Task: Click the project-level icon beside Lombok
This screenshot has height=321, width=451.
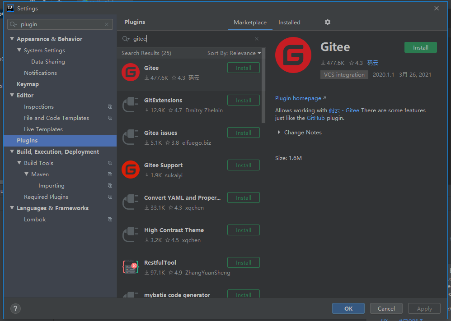Action: tap(110, 220)
